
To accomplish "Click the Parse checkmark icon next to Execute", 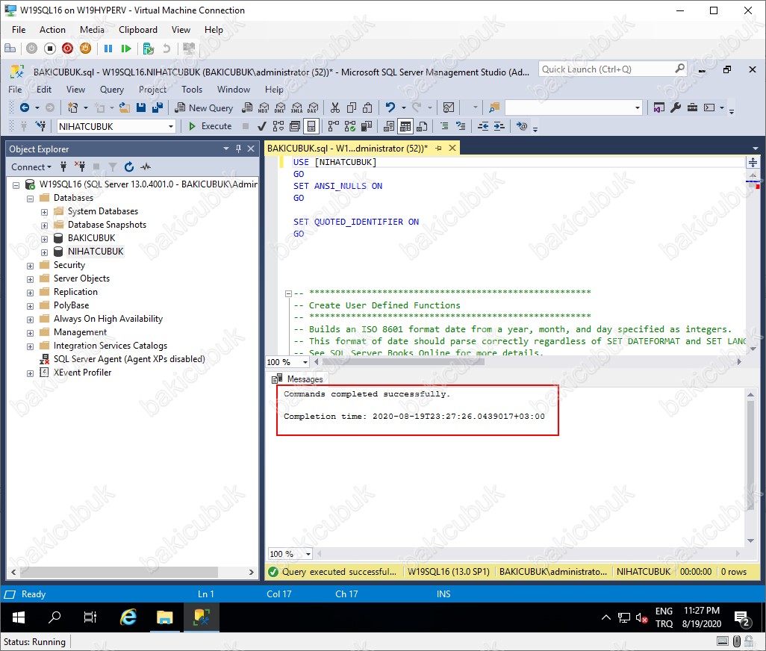I will (x=262, y=126).
